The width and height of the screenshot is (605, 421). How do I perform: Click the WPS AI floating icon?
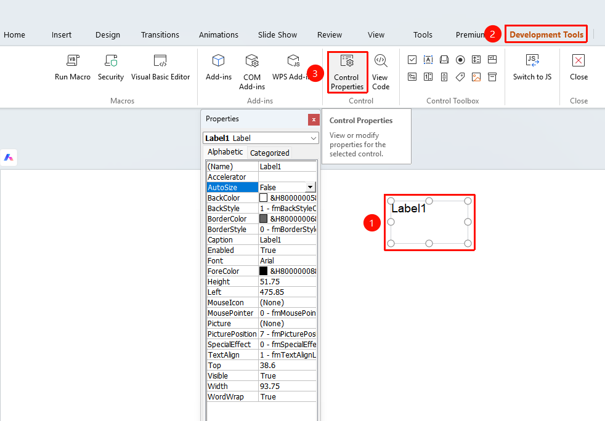tap(9, 158)
